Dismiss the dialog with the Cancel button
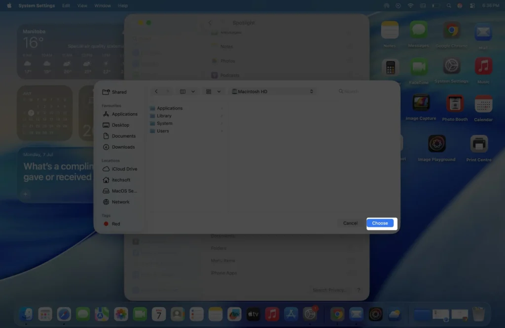The height and width of the screenshot is (328, 505). (350, 223)
